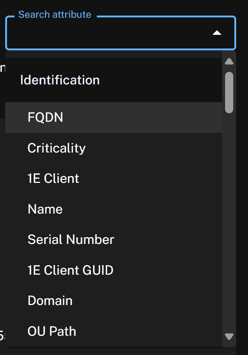The width and height of the screenshot is (248, 355).
Task: Choose the Criticality attribute option
Action: point(57,148)
